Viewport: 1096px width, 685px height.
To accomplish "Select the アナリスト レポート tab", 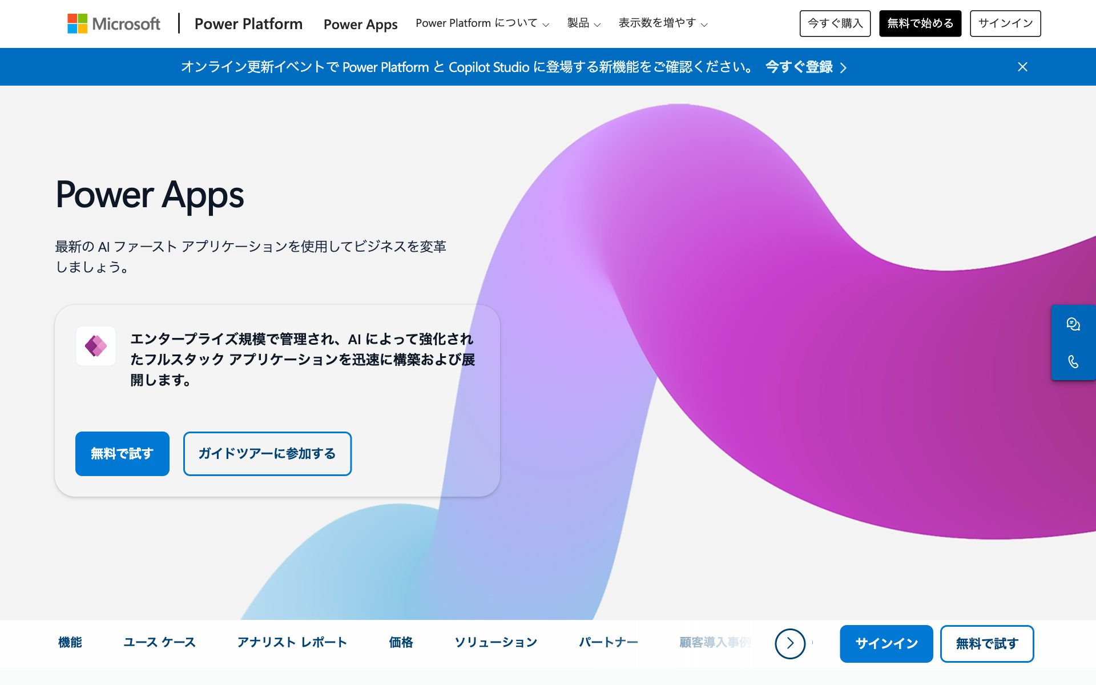I will coord(292,643).
